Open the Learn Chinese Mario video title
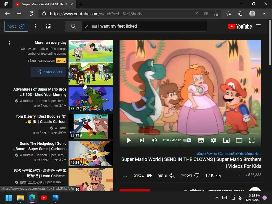This screenshot has width=272, height=204. click(x=40, y=173)
